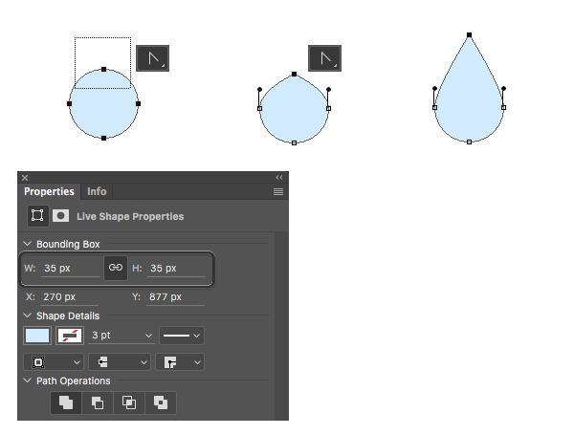Image resolution: width=574 pixels, height=435 pixels.
Task: Click the Live Shape Properties icon
Action: coord(37,216)
